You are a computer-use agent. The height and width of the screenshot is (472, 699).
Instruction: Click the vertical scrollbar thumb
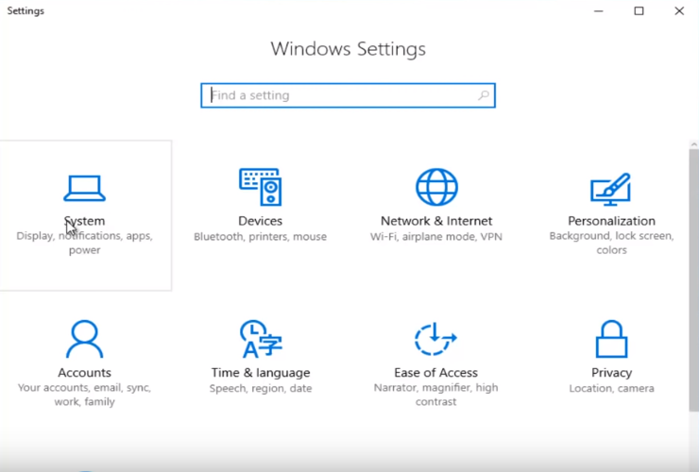[x=693, y=280]
